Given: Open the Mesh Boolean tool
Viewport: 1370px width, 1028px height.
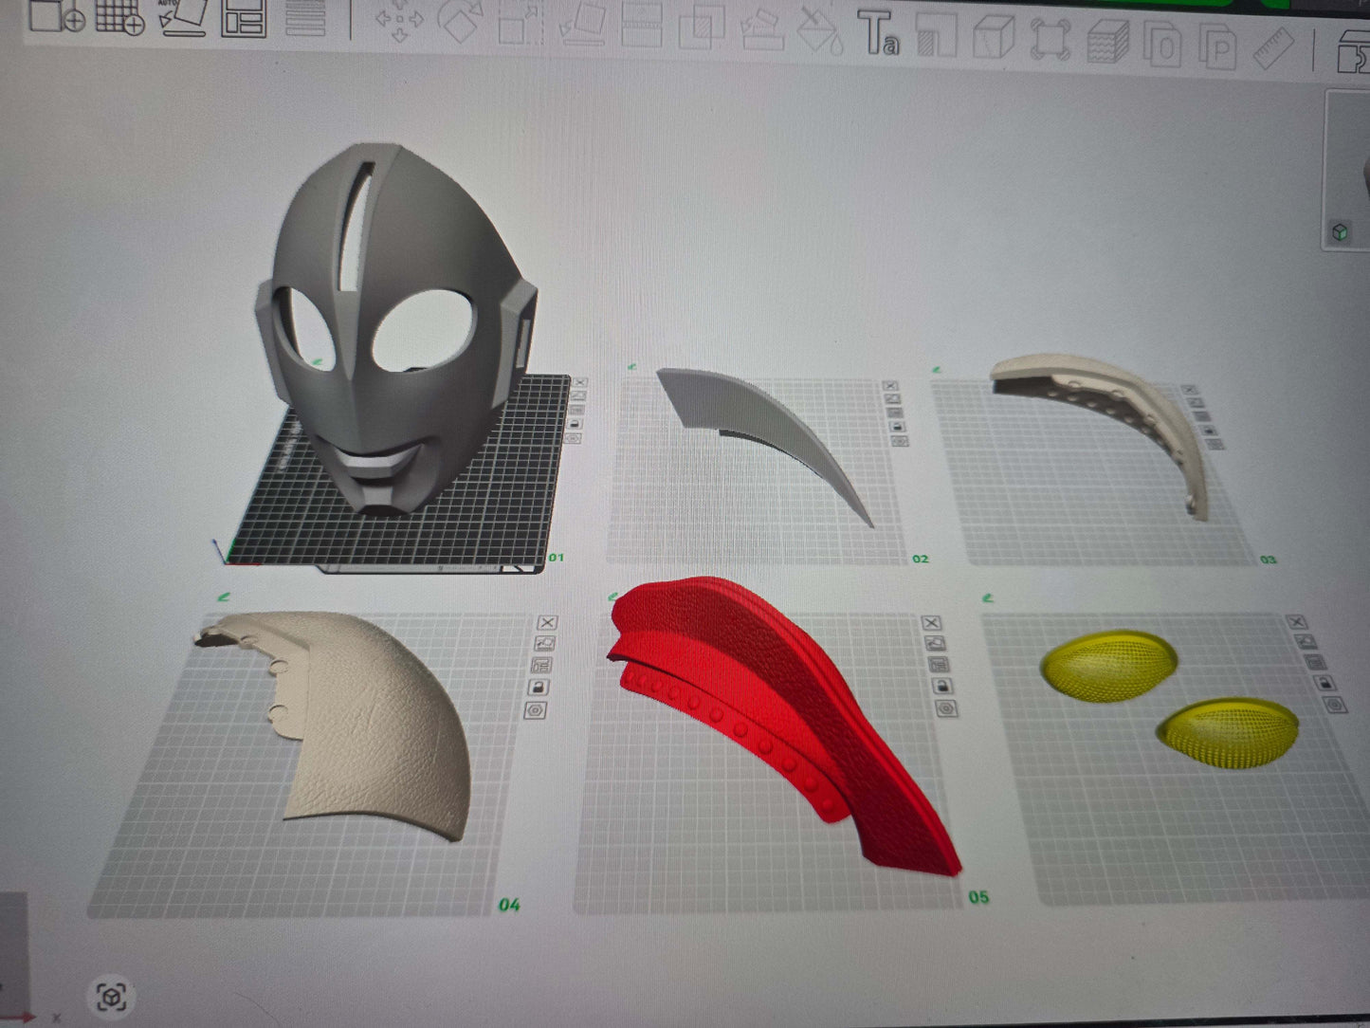Looking at the screenshot, I should point(703,27).
